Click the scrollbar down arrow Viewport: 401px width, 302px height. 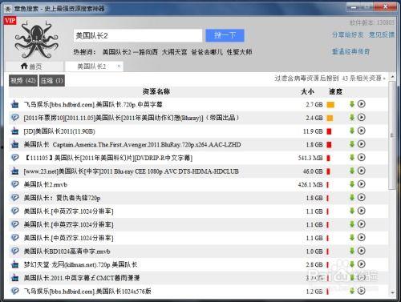pos(392,292)
